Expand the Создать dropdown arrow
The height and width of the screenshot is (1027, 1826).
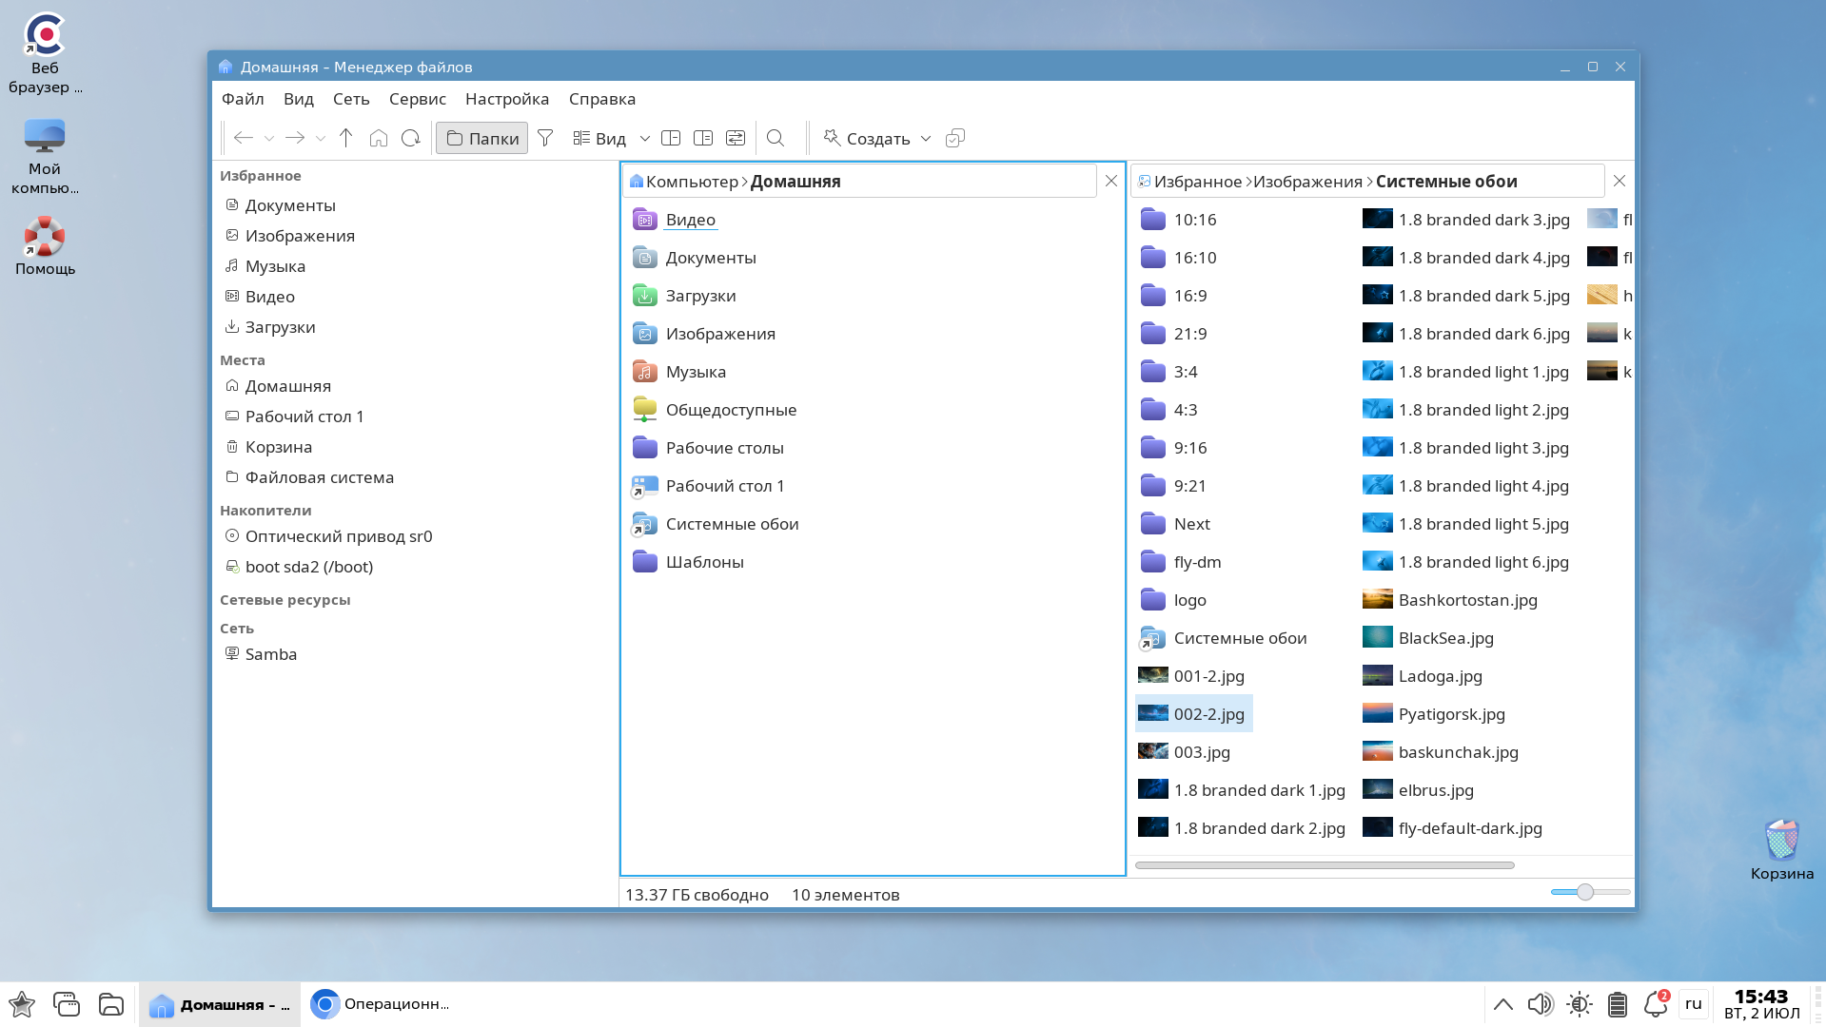[x=926, y=138]
